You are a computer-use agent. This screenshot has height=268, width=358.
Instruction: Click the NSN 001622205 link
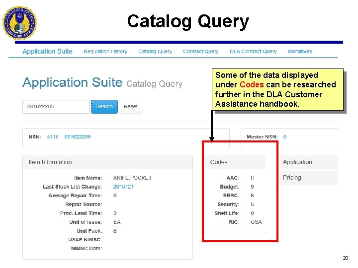pos(78,137)
